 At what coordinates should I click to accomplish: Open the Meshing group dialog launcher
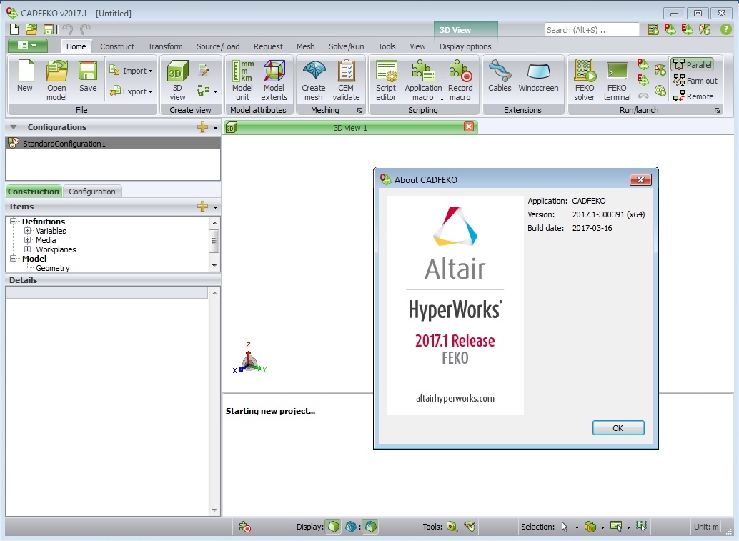(359, 110)
